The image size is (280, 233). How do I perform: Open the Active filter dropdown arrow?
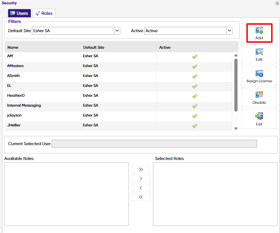(x=229, y=31)
